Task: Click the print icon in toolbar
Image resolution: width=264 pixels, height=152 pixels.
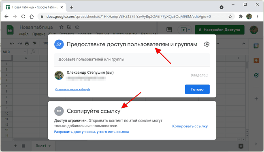Action: click(27, 43)
